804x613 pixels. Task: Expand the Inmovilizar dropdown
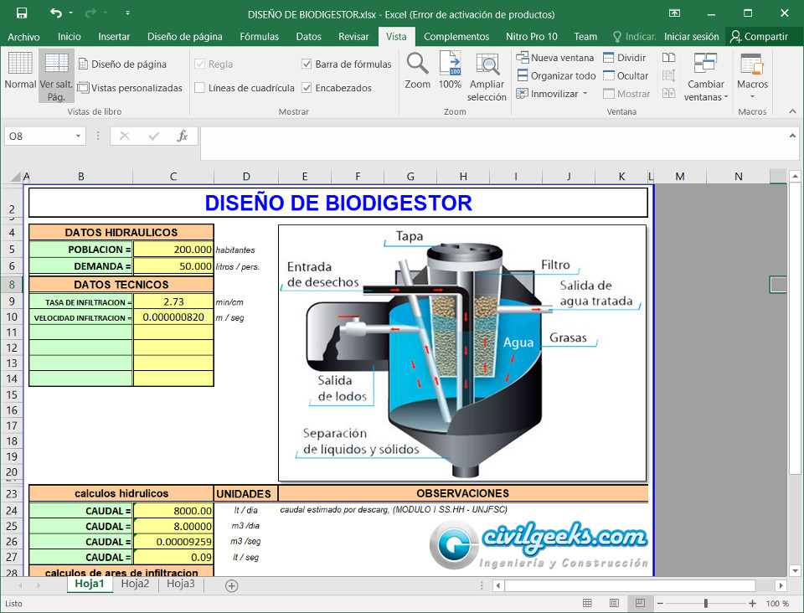click(554, 94)
